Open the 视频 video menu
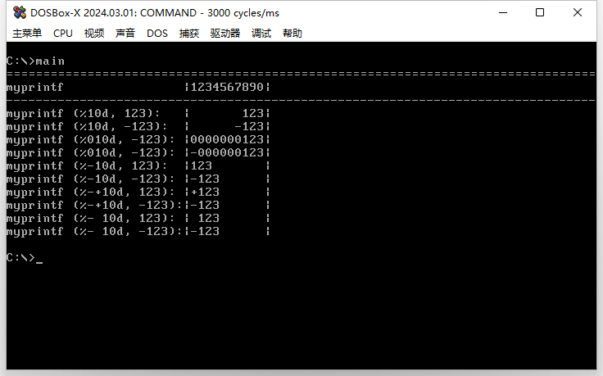This screenshot has height=376, width=603. (x=94, y=34)
